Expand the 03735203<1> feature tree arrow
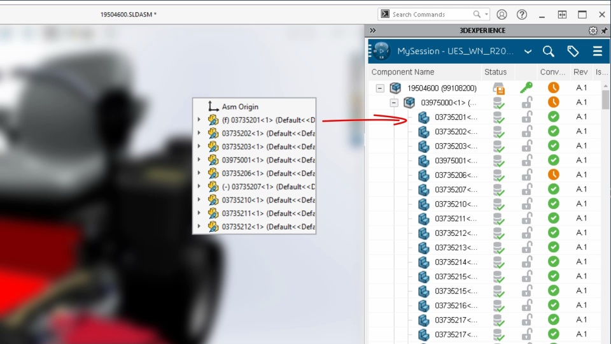The width and height of the screenshot is (611, 344). 199,147
